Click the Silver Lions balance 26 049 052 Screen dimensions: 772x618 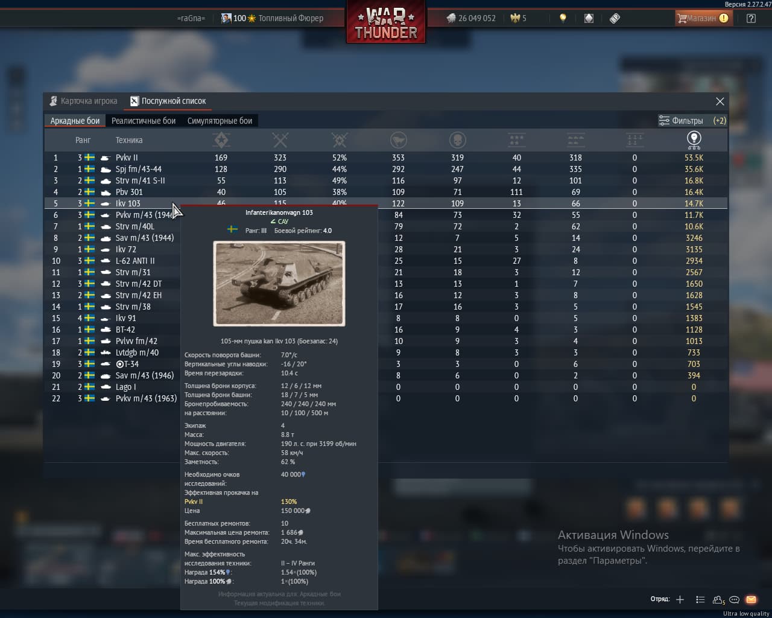[471, 18]
